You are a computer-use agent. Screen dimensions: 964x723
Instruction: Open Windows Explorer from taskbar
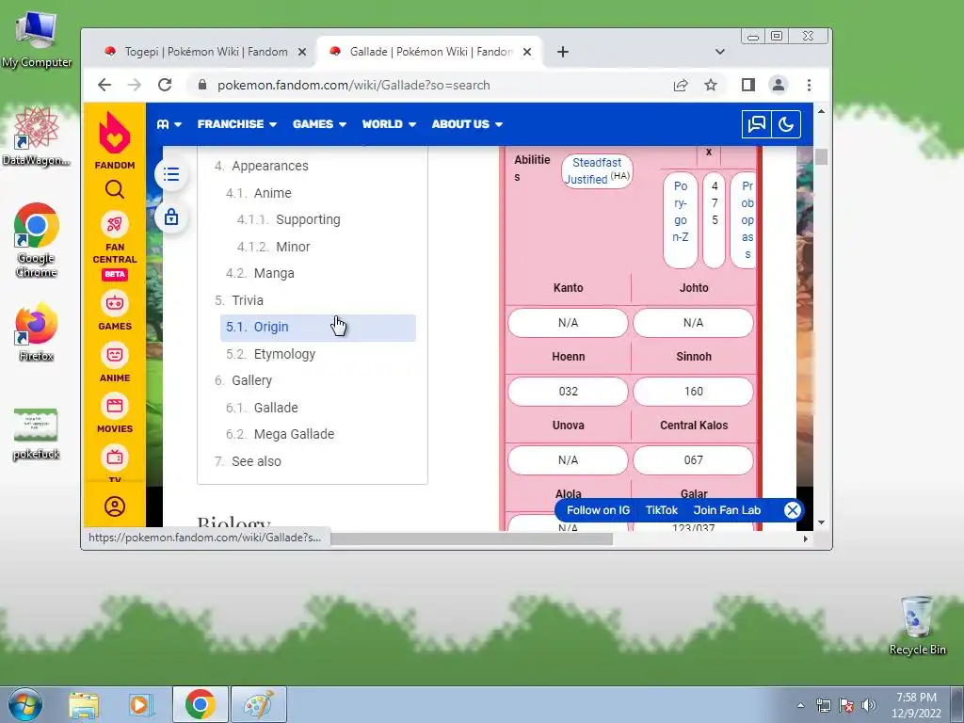click(84, 704)
